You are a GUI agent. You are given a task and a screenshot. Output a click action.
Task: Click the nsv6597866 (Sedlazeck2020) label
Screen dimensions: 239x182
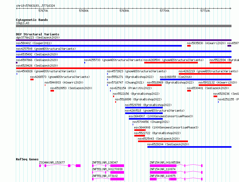(37, 60)
